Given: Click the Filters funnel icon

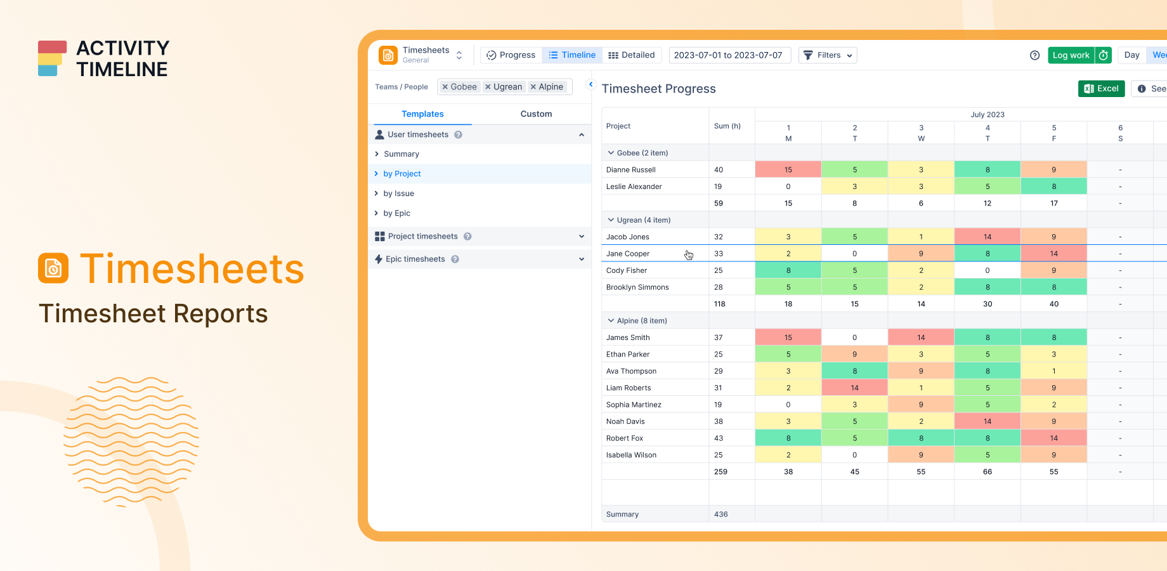Looking at the screenshot, I should pyautogui.click(x=808, y=55).
